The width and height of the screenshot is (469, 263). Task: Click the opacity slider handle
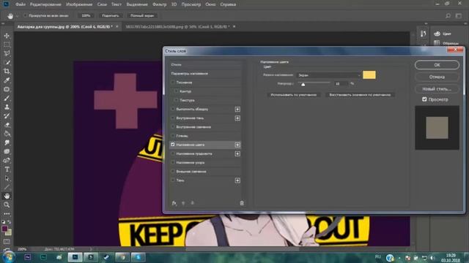point(303,85)
